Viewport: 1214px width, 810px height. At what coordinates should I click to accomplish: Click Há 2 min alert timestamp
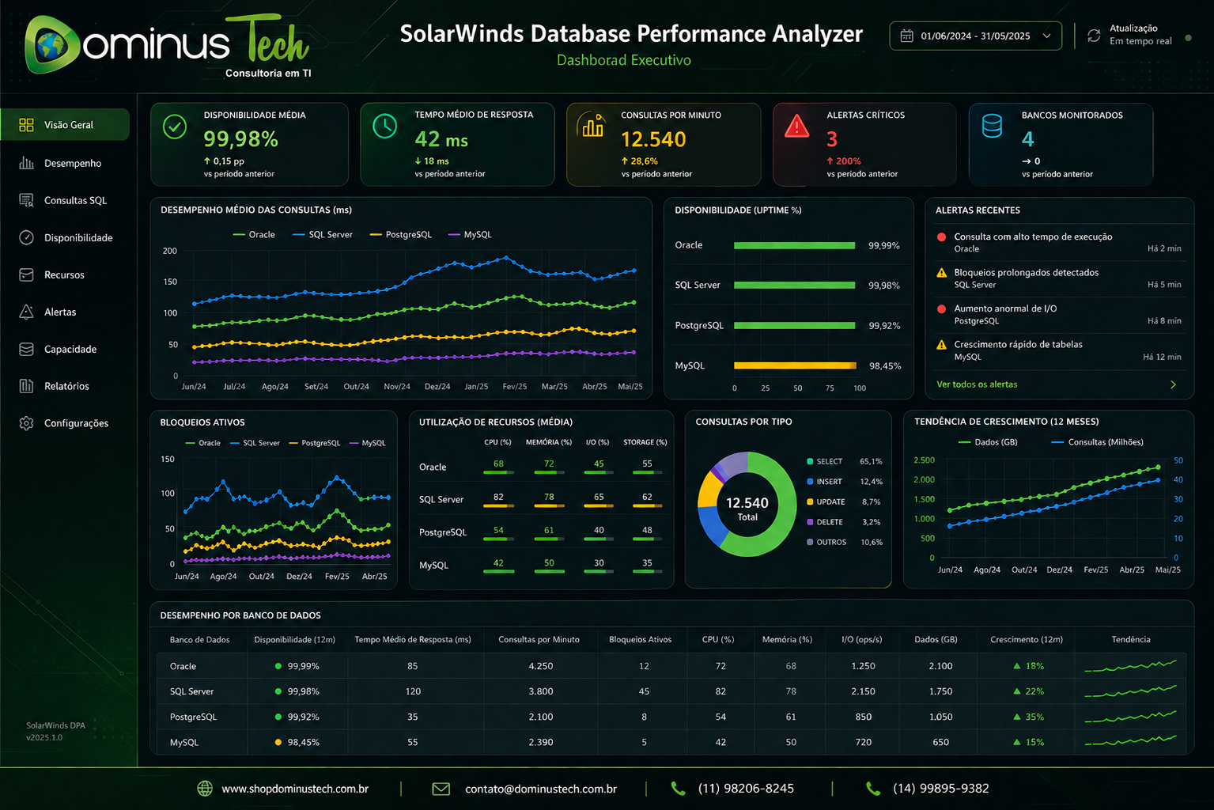(x=1164, y=248)
